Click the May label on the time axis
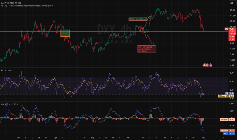The image size is (237, 140). [x=93, y=137]
